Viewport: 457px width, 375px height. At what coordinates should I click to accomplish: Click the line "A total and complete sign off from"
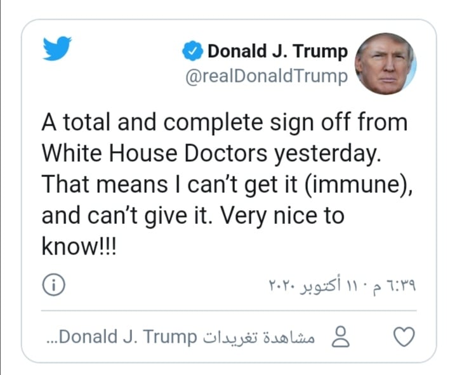224,123
